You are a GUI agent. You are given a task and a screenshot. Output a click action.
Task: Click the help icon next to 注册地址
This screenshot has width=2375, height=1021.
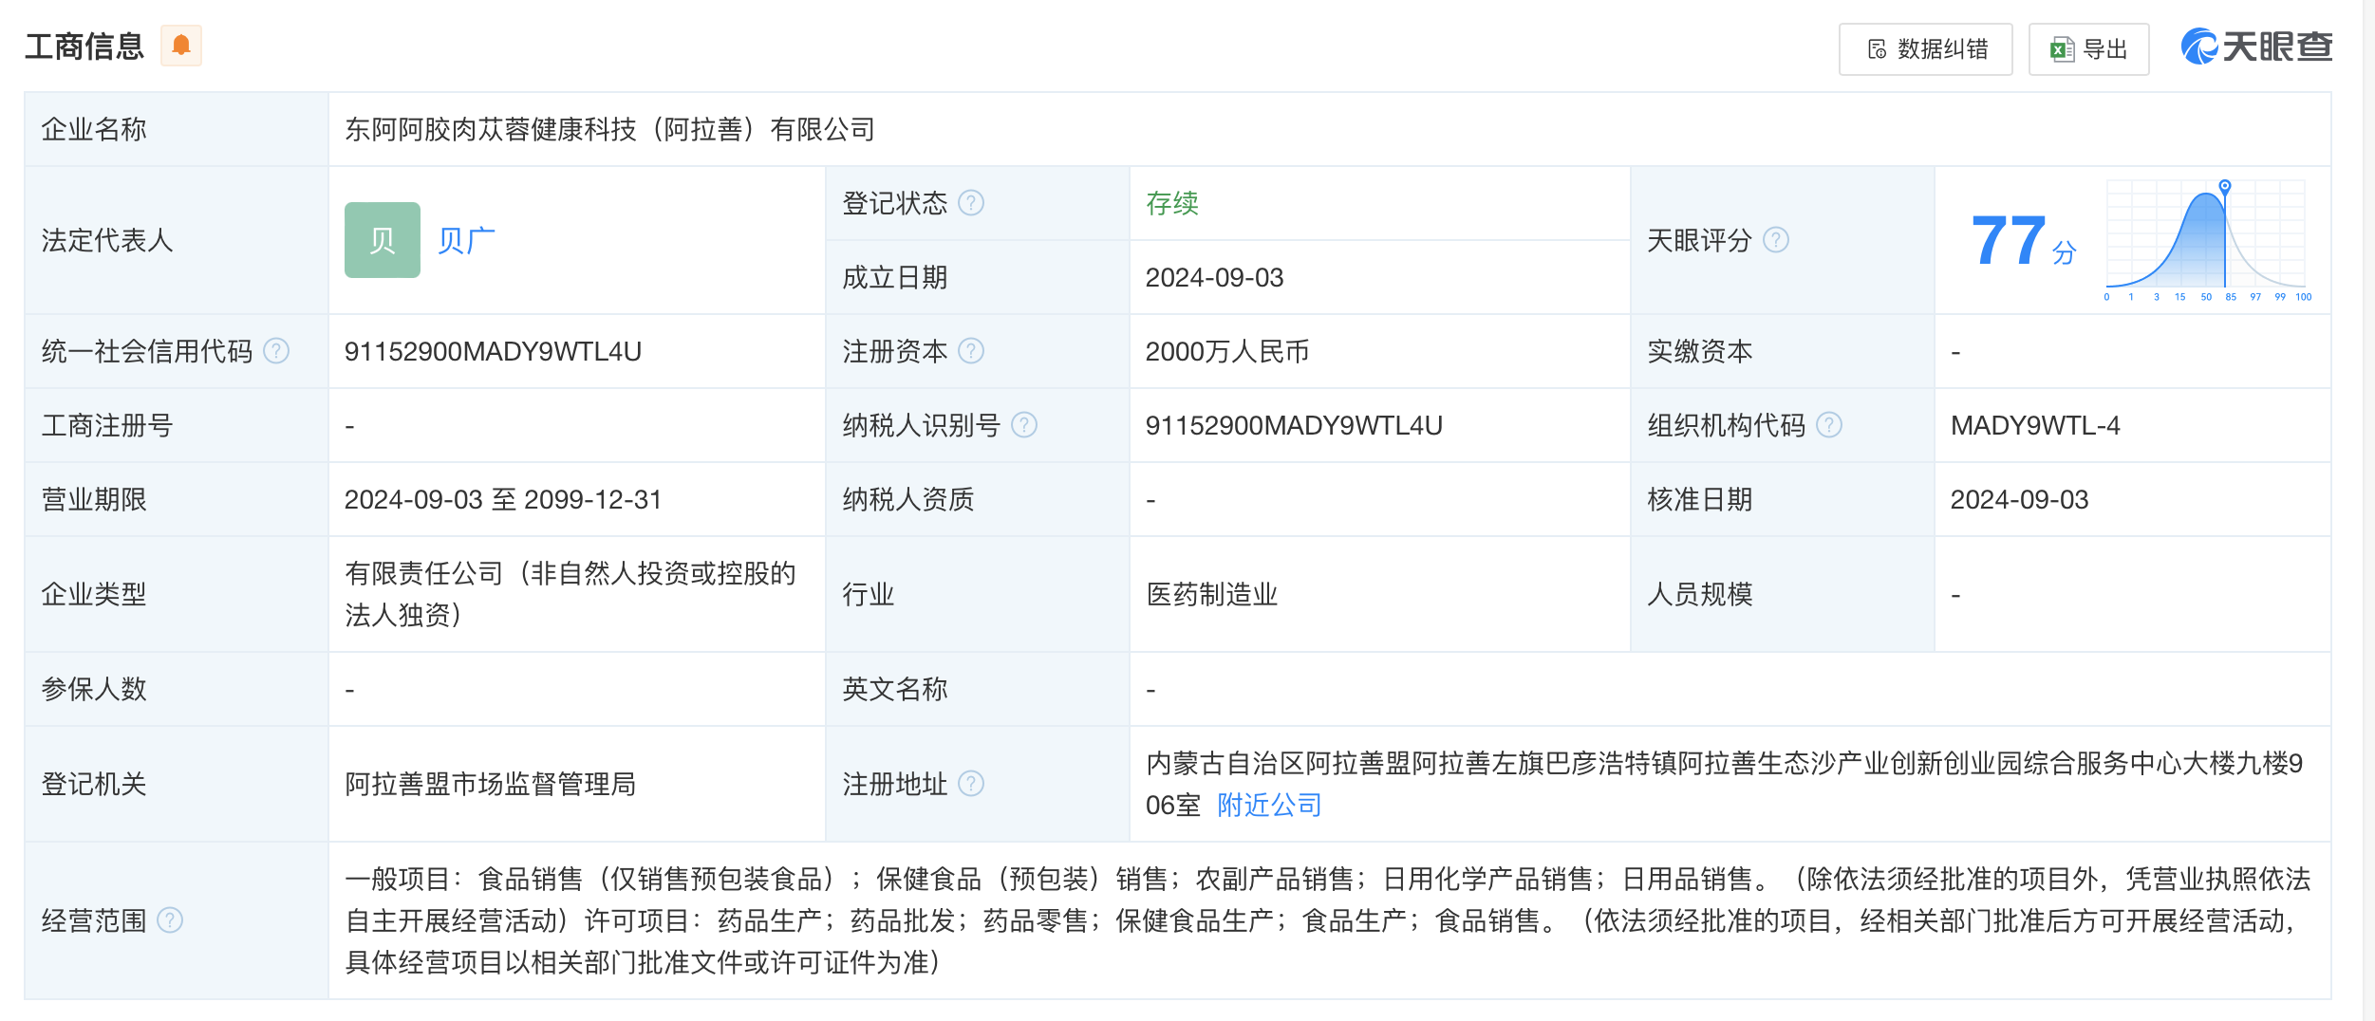pyautogui.click(x=970, y=784)
